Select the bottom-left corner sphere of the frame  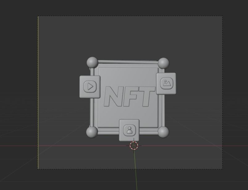(x=92, y=132)
